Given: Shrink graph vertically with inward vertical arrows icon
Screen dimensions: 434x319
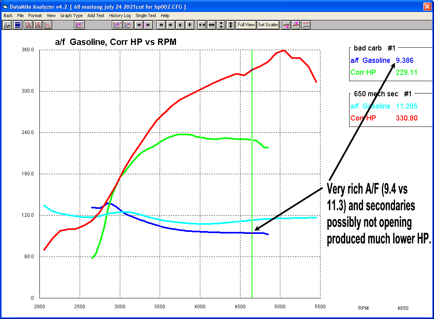Looking at the screenshot, I should (221, 25).
